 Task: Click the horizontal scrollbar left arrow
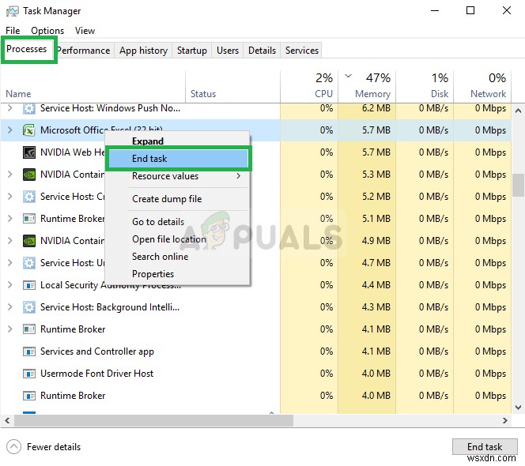pyautogui.click(x=7, y=420)
